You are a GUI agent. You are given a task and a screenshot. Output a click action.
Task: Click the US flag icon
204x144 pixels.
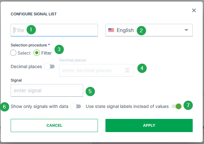pos(111,30)
